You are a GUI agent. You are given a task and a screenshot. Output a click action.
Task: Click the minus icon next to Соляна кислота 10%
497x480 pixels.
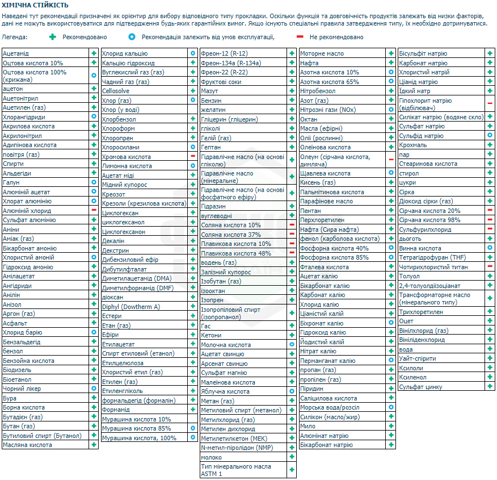pos(292,224)
